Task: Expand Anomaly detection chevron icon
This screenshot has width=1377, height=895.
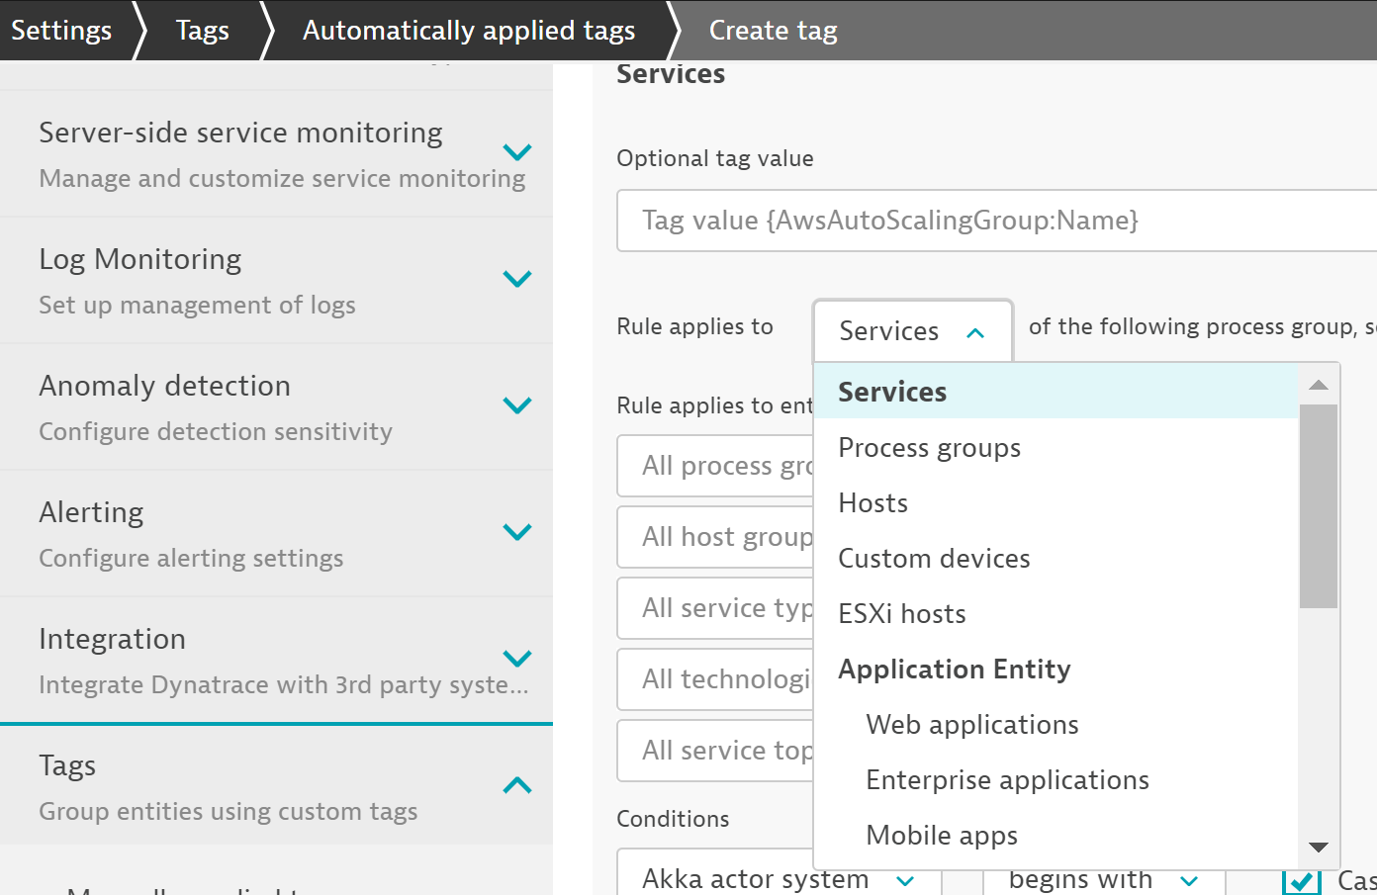Action: pos(517,405)
